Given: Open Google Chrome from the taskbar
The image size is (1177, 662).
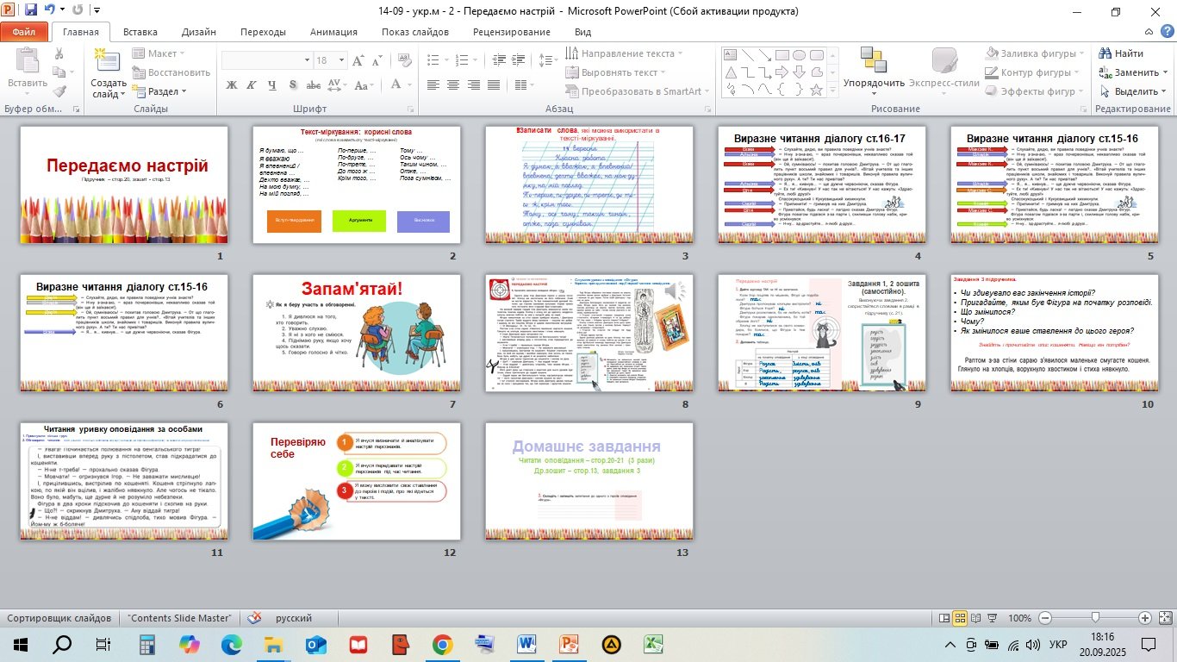Looking at the screenshot, I should (x=442, y=644).
